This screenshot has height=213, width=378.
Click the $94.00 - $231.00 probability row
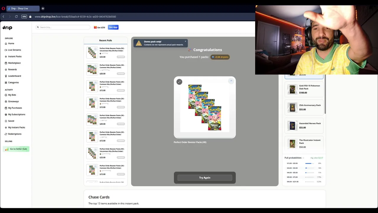(x=304, y=182)
